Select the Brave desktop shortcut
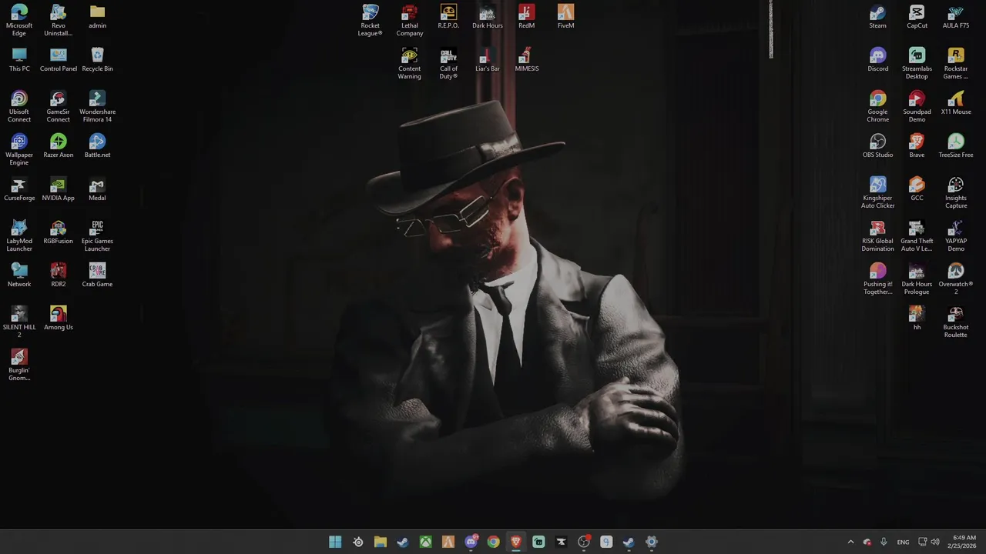This screenshot has width=986, height=554. (917, 145)
